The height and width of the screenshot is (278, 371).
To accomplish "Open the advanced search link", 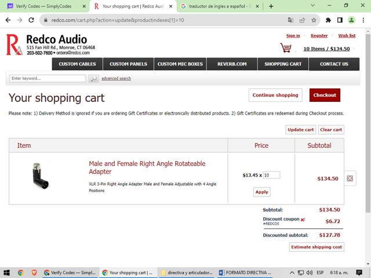I will 116,79.
